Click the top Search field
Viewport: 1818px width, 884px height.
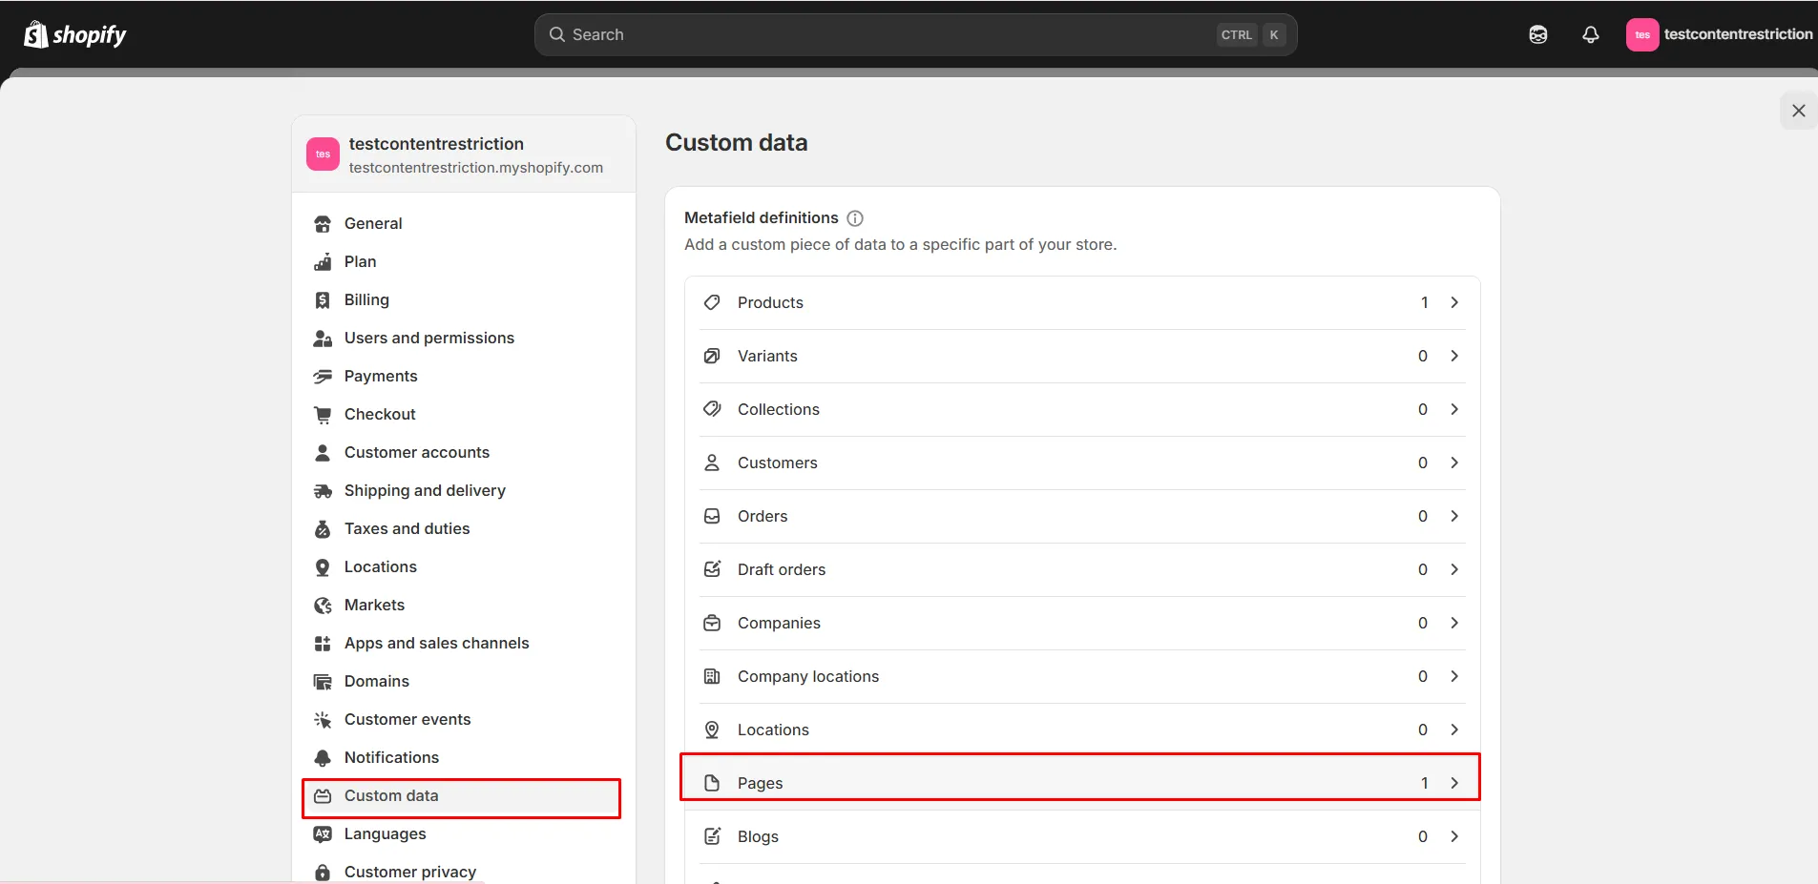coord(916,34)
